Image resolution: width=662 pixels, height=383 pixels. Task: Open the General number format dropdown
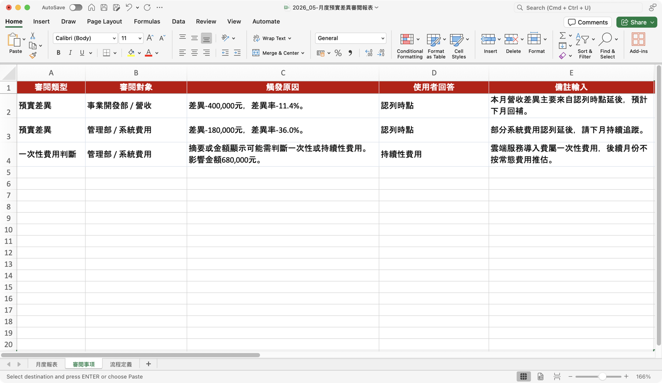(x=382, y=38)
